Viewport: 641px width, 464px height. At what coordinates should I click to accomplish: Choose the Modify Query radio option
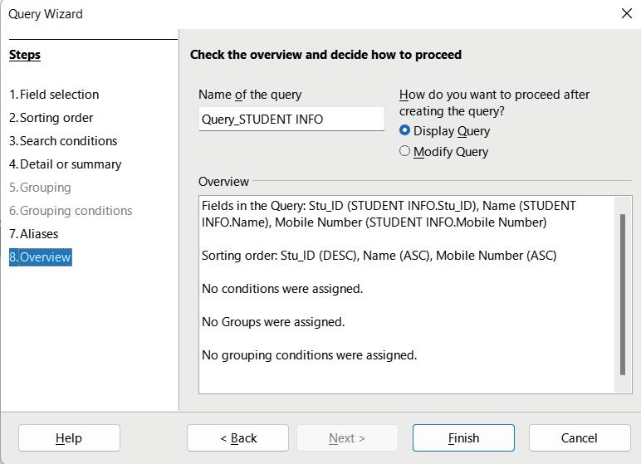tap(405, 151)
